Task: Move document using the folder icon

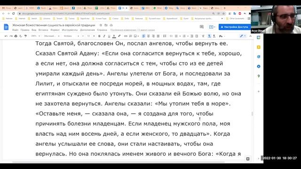Action: (106, 25)
